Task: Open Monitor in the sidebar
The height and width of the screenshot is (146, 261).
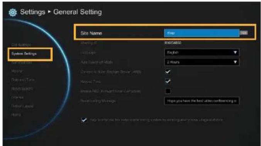Action: (x=17, y=71)
